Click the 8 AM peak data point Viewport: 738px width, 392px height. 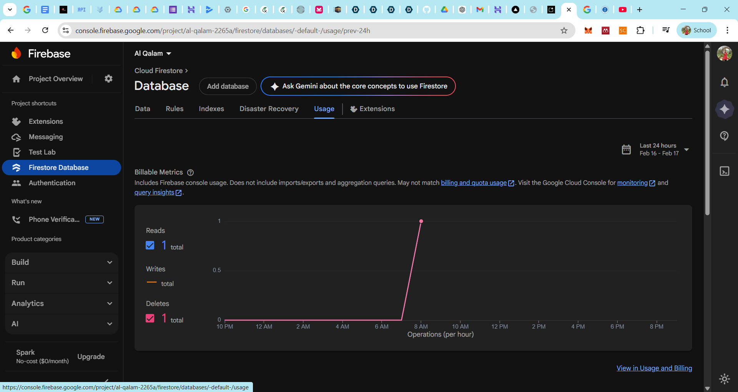[421, 221]
